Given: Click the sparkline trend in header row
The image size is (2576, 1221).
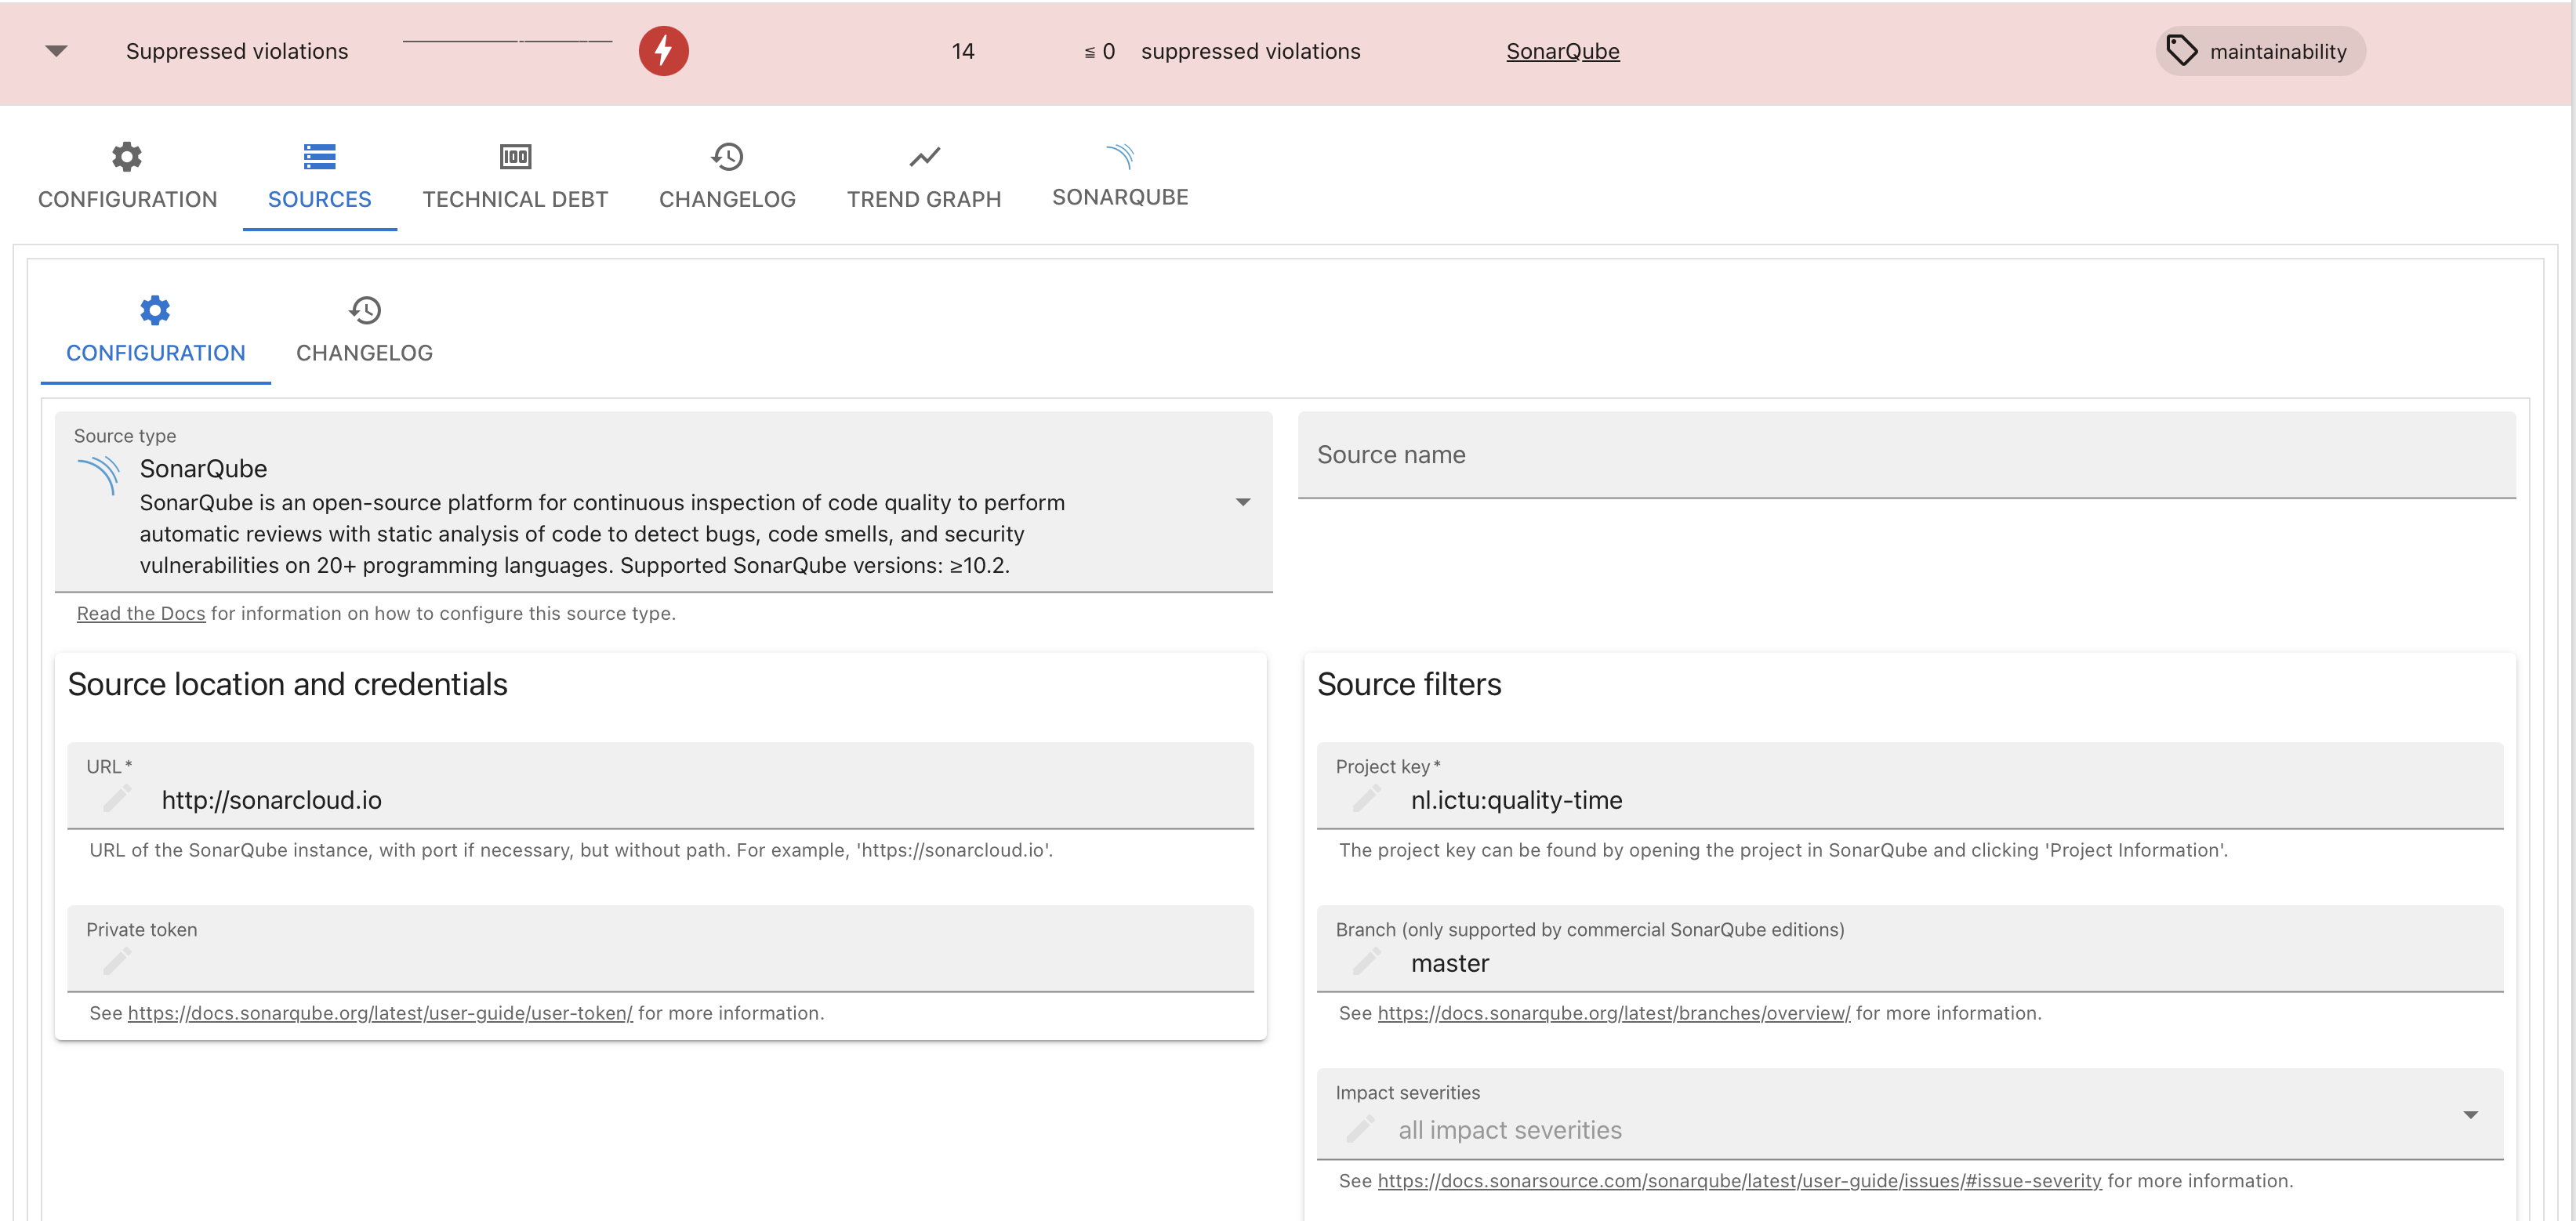Looking at the screenshot, I should 507,41.
